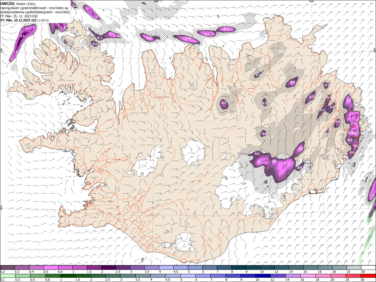Click the 'slydda/snjókoma' legend description line
376x282 pixels.
pyautogui.click(x=35, y=12)
